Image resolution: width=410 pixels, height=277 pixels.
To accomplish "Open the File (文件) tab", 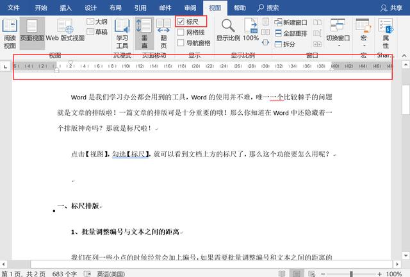I will 13,8.
